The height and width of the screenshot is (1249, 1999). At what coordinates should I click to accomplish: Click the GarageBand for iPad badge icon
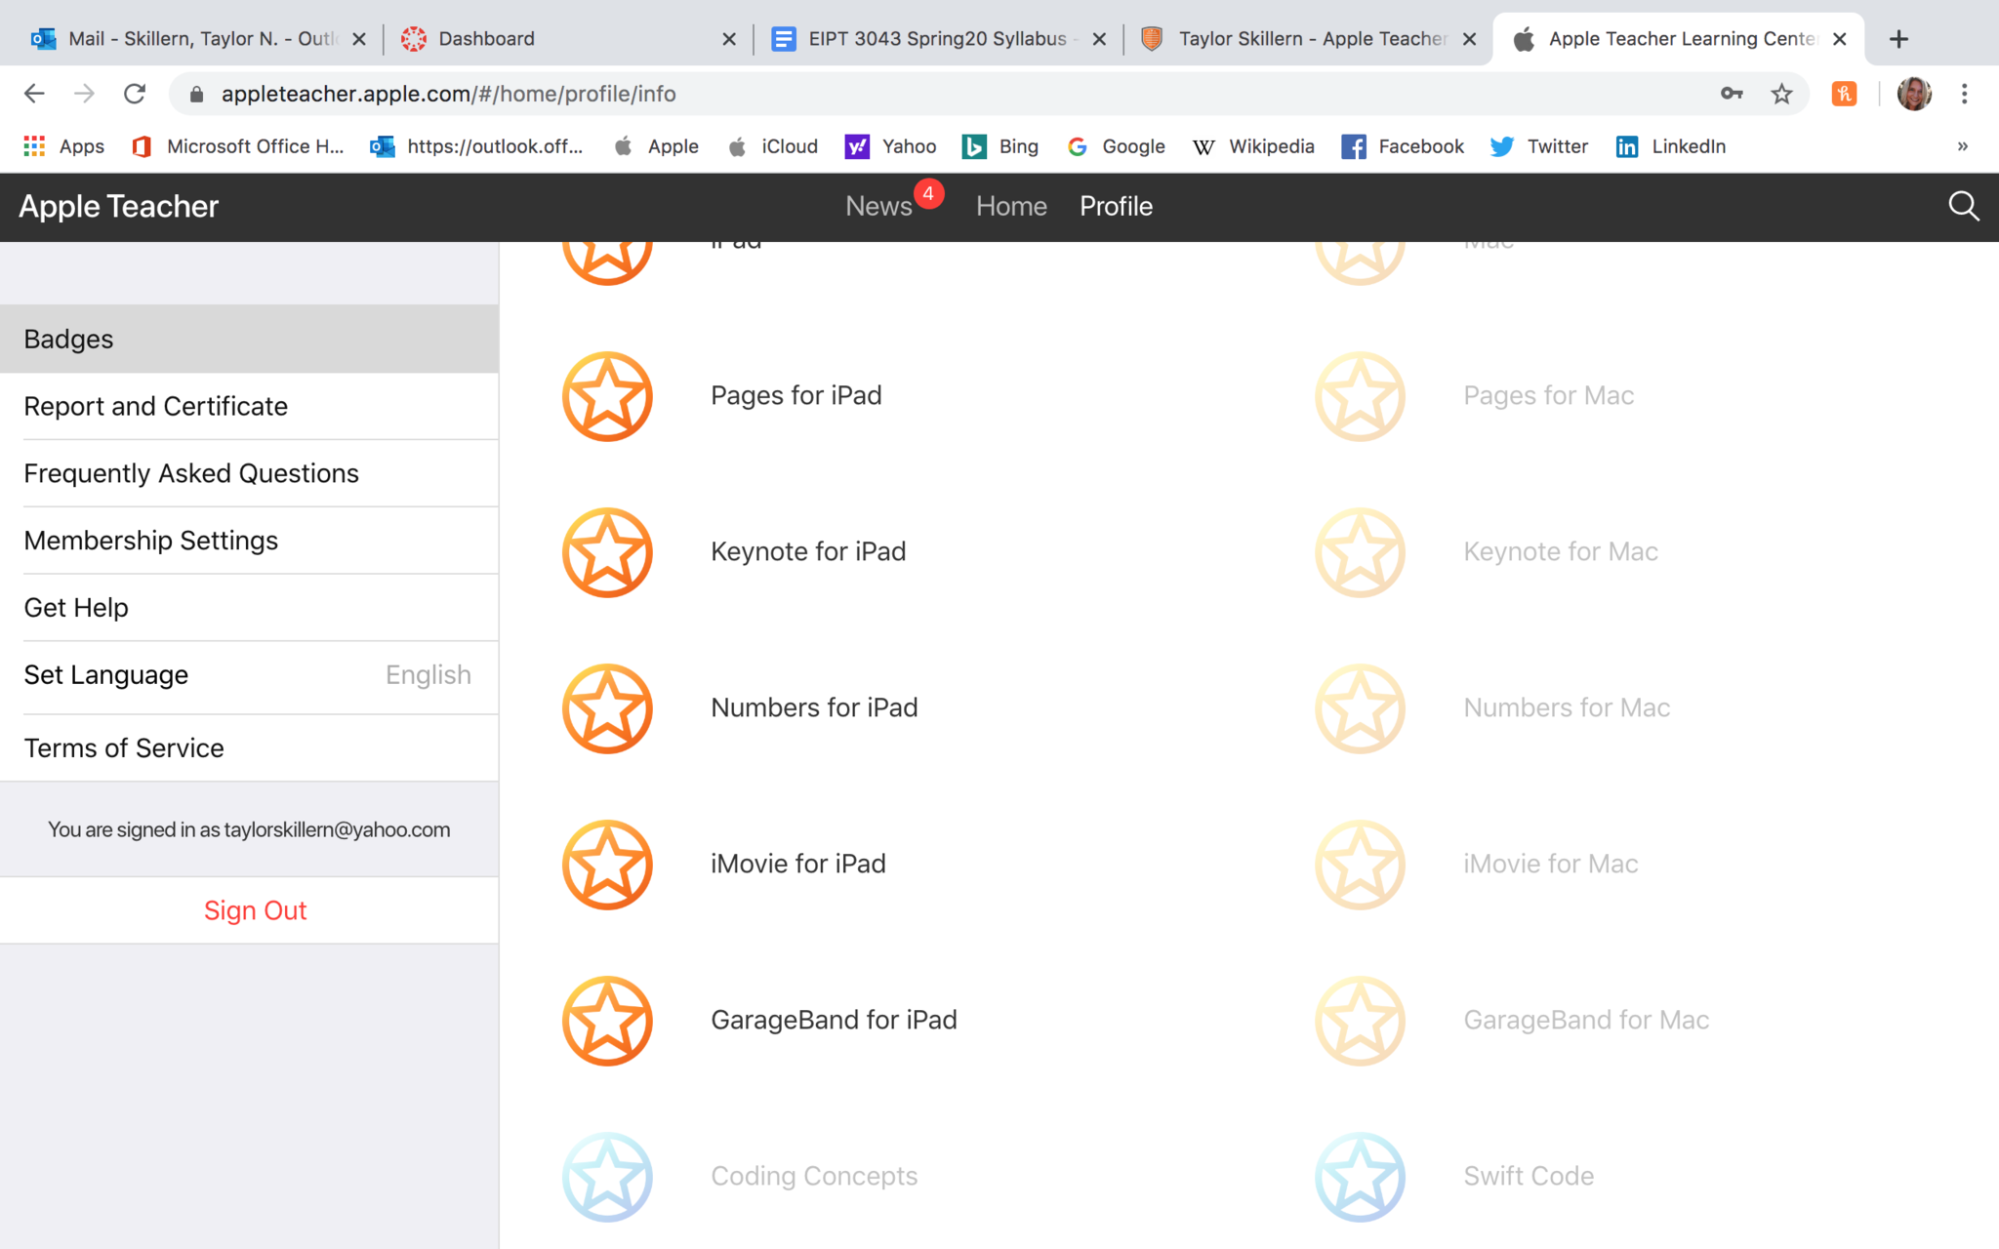[x=607, y=1021]
